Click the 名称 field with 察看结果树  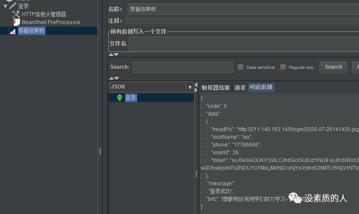point(243,9)
